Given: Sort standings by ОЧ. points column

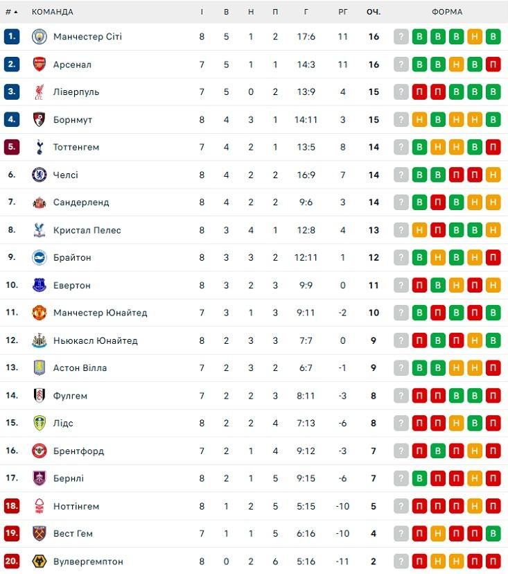Looking at the screenshot, I should tap(374, 12).
